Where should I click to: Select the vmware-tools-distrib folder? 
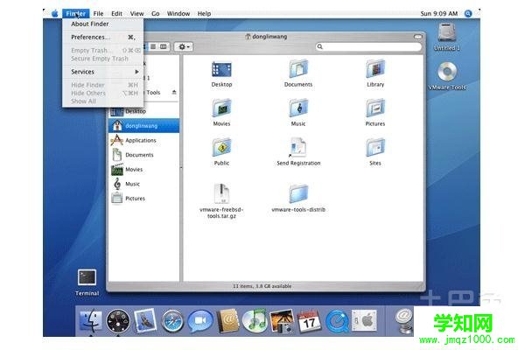(298, 193)
